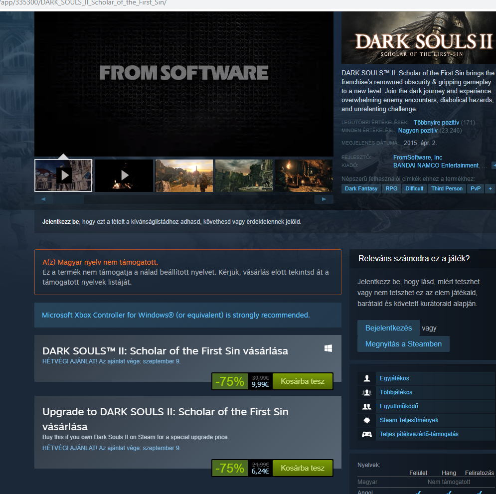Screen dimensions: 496x494
Task: Expand more user tags with plus button
Action: (490, 188)
